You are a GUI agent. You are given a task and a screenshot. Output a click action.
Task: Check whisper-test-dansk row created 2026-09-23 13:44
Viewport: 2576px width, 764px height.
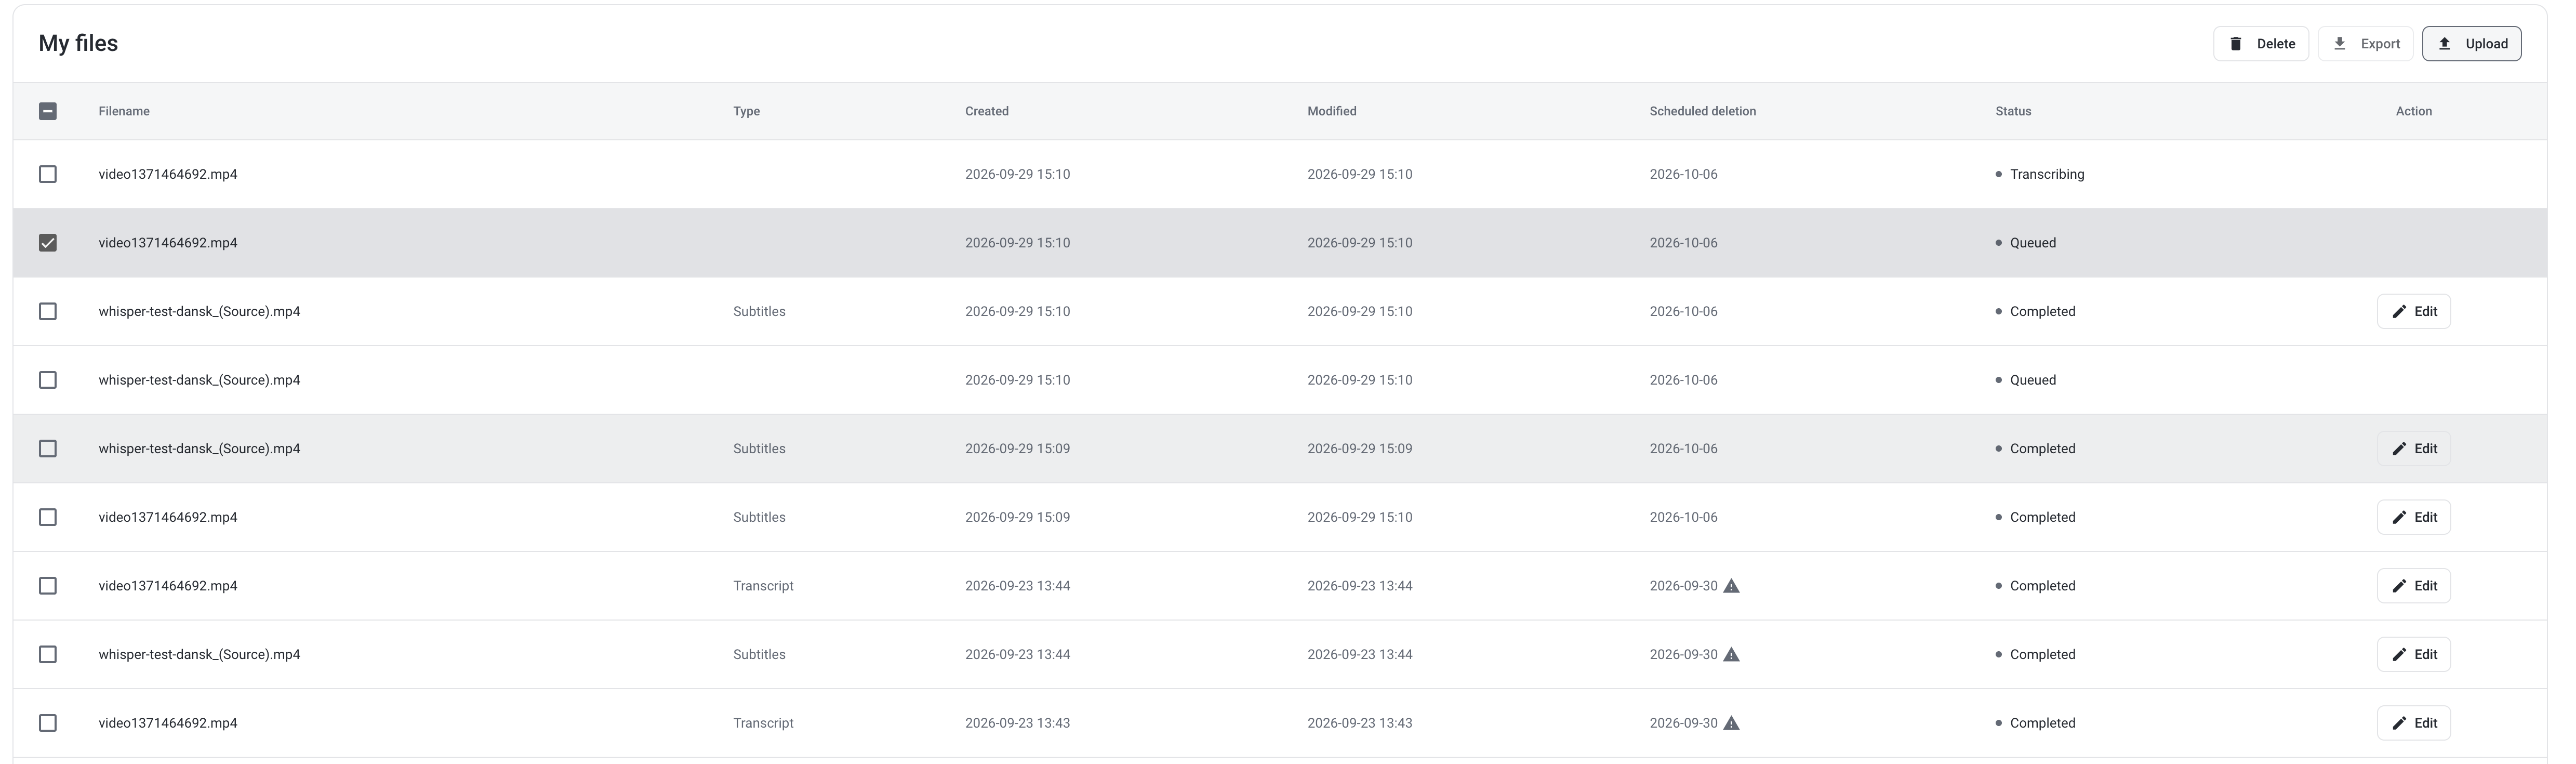click(x=48, y=654)
